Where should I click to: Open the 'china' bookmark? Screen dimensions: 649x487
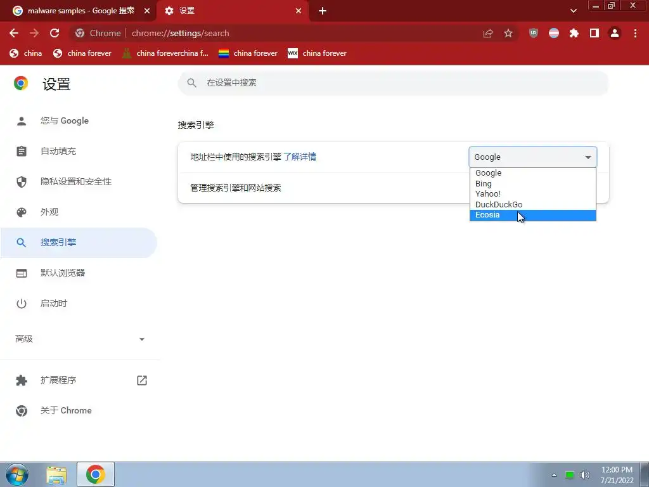(x=25, y=53)
